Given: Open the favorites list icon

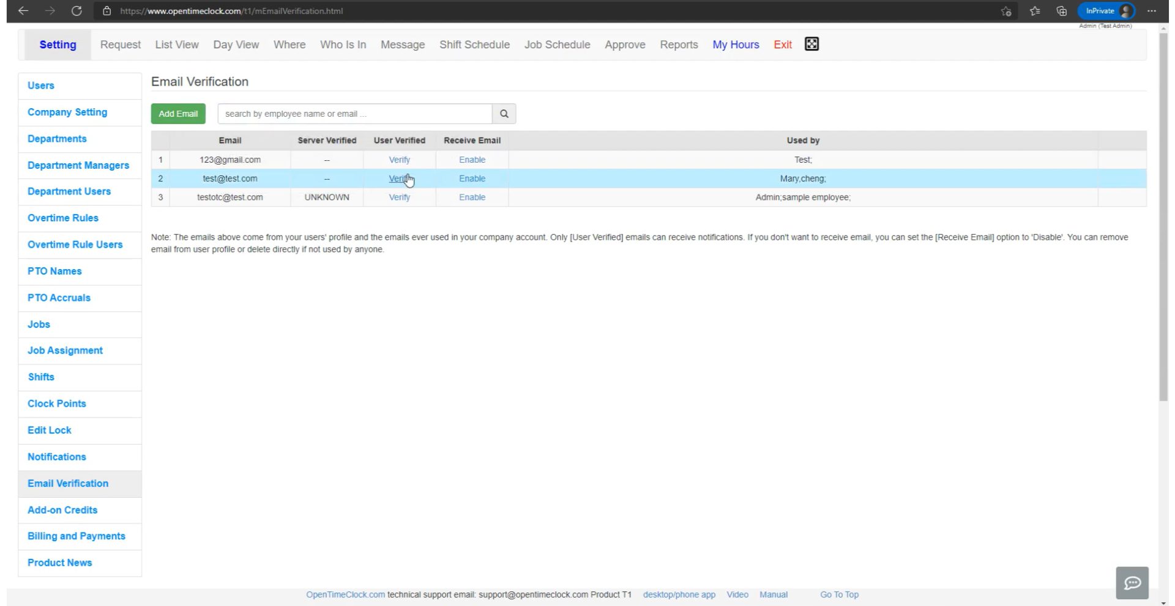Looking at the screenshot, I should (1034, 10).
